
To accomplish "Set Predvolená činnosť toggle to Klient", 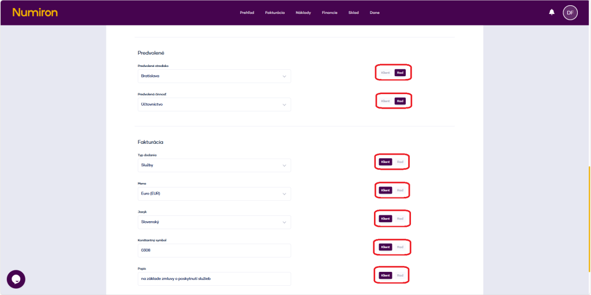I will (386, 101).
